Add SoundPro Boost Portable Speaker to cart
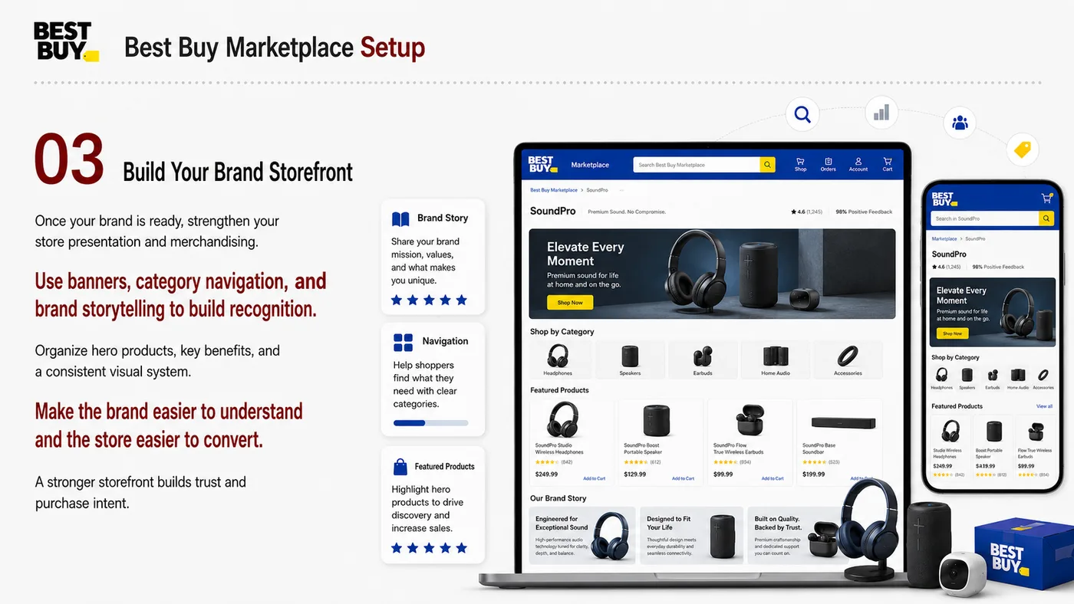This screenshot has height=604, width=1074. pyautogui.click(x=683, y=478)
